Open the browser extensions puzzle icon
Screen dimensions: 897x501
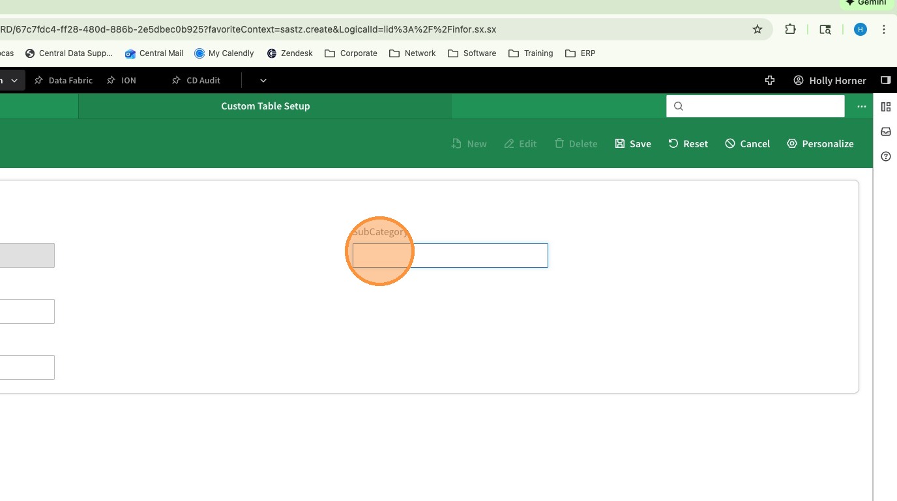[790, 29]
